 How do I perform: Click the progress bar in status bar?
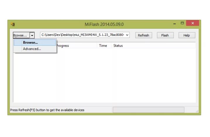(x=149, y=110)
